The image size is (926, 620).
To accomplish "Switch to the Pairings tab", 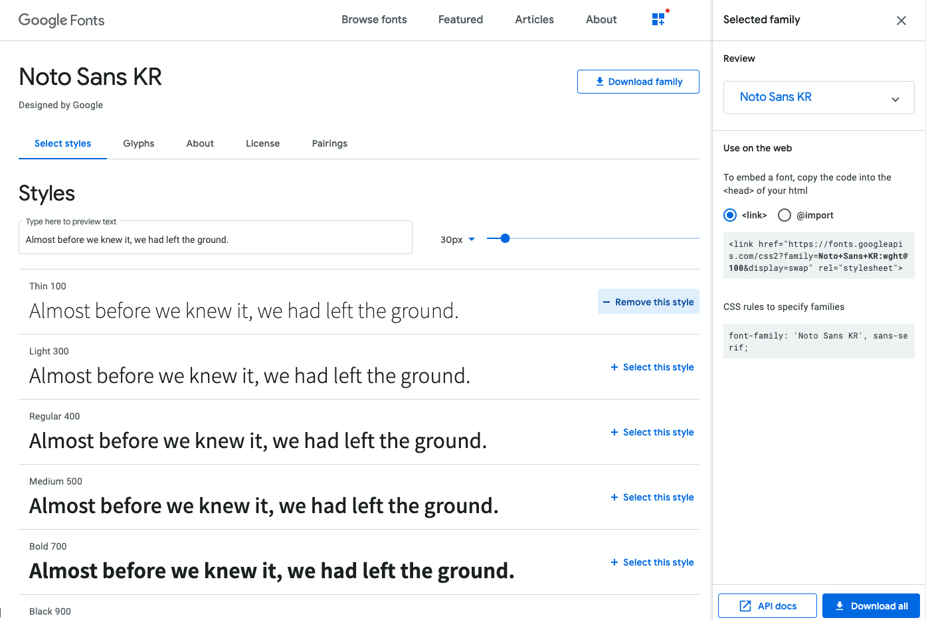I will click(x=329, y=143).
